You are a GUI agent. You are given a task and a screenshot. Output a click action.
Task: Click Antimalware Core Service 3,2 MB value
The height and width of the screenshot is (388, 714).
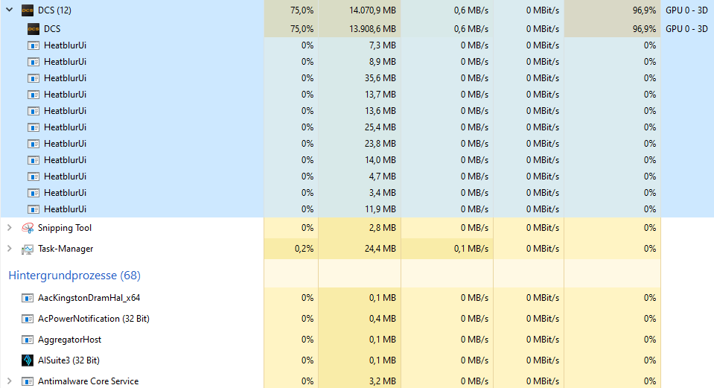click(383, 381)
